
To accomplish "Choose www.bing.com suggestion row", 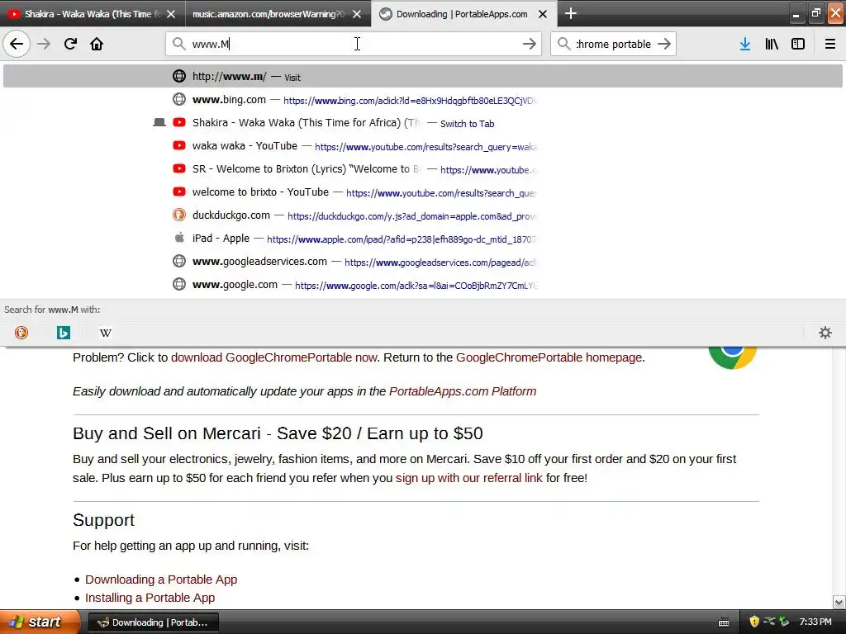I will [x=422, y=100].
